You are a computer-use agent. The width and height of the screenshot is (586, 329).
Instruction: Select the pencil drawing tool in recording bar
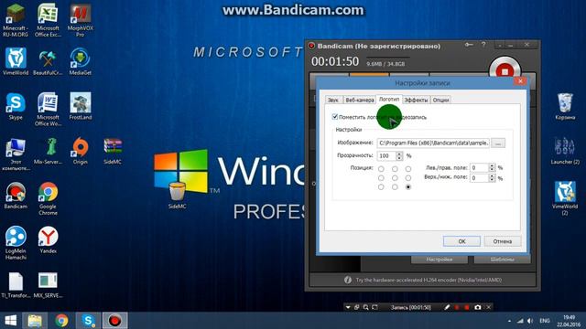point(447,307)
